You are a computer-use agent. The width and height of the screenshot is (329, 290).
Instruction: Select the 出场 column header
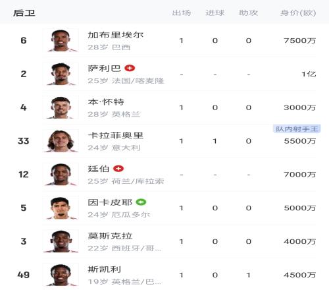pyautogui.click(x=182, y=13)
